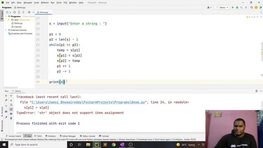263x148 pixels.
Task: Restore layout icon in Run panel
Action: pos(6,111)
